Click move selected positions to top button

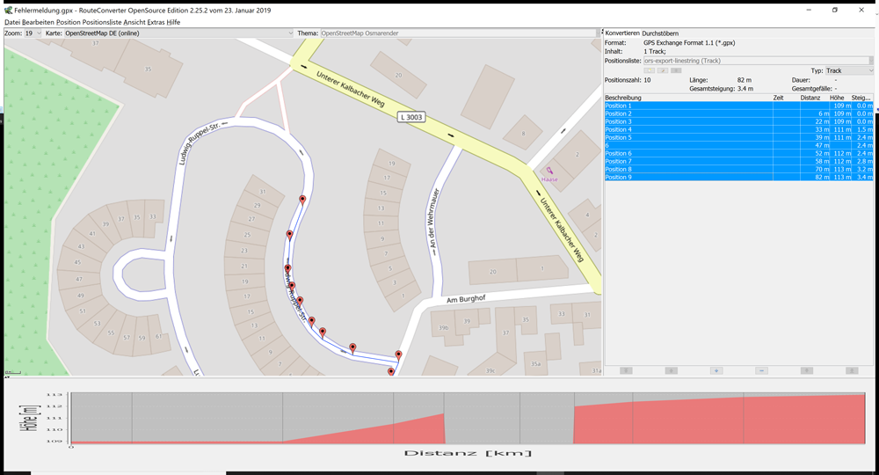click(627, 370)
